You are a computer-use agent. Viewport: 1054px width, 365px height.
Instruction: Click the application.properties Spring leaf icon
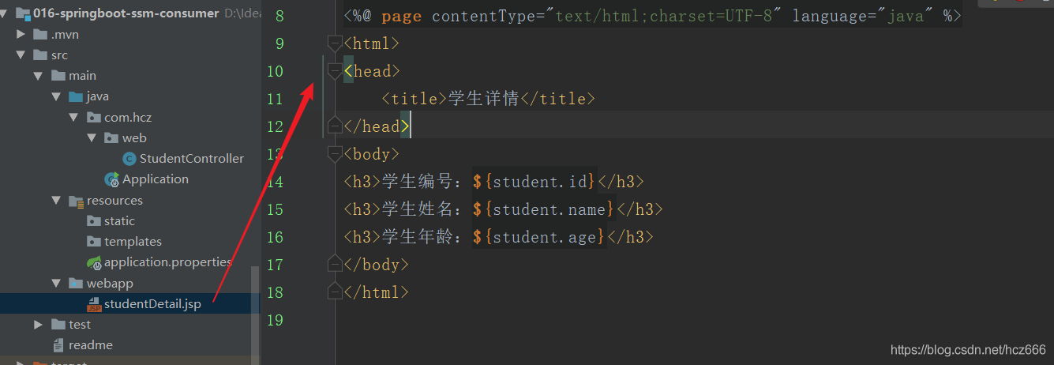point(94,262)
